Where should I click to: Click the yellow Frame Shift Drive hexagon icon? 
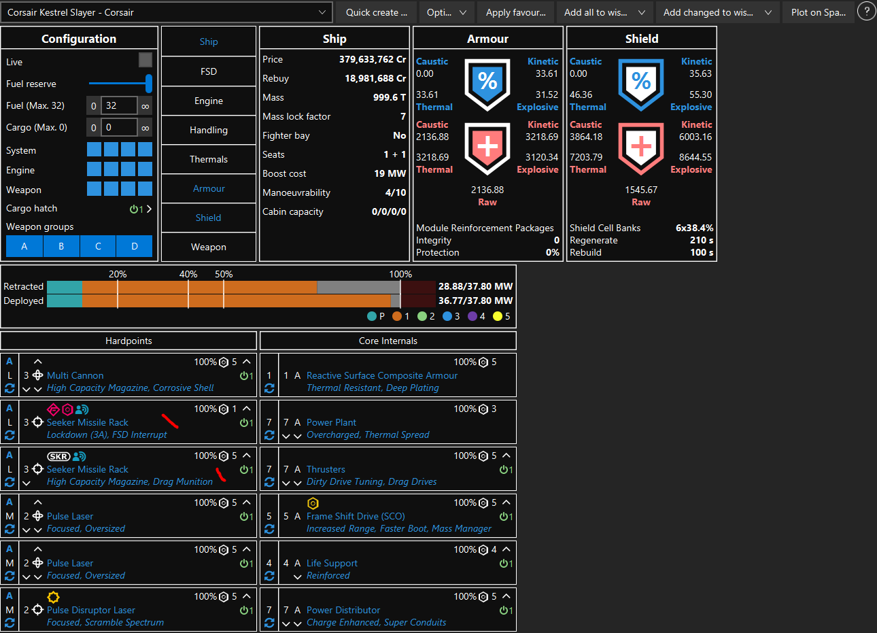click(x=313, y=503)
